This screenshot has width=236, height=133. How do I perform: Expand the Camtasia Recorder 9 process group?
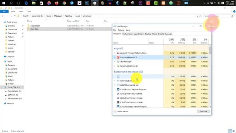pos(114,57)
